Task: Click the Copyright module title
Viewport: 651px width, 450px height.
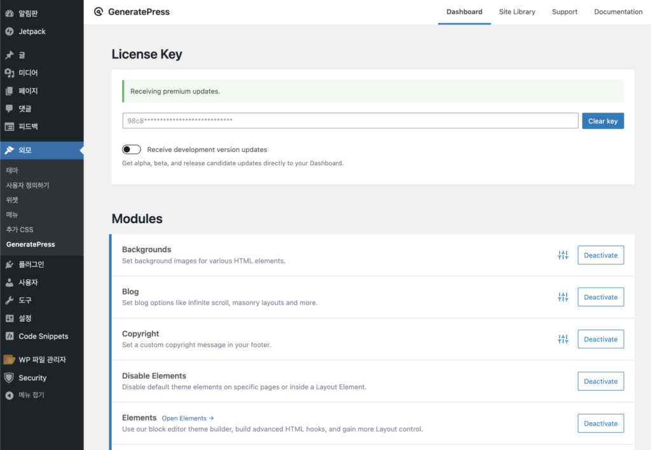Action: tap(140, 334)
